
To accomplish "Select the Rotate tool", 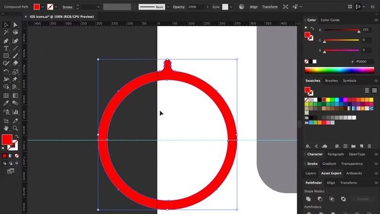I will (x=6, y=71).
